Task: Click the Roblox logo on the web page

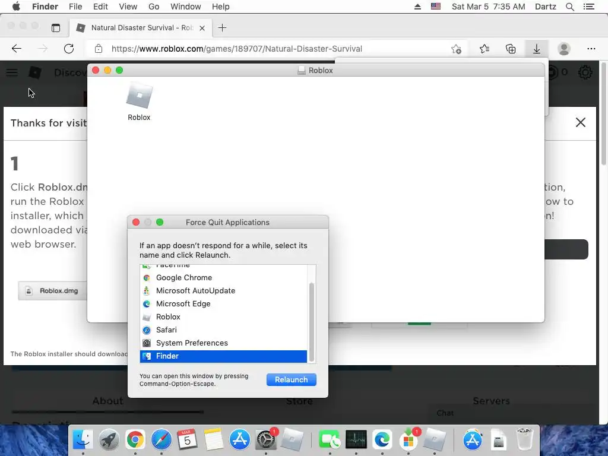Action: [35, 72]
